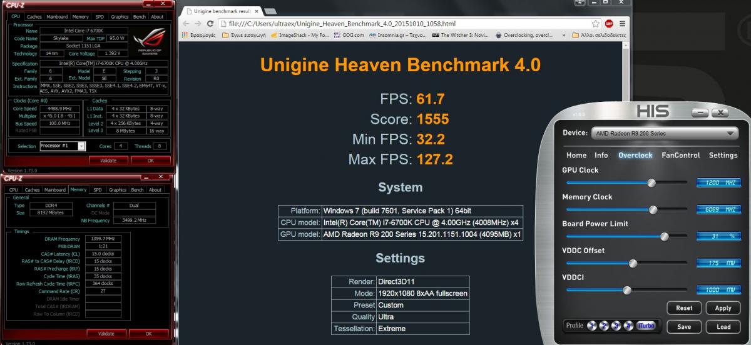751x345 pixels.
Task: Click the Memory Clock slider handle
Action: (x=653, y=210)
